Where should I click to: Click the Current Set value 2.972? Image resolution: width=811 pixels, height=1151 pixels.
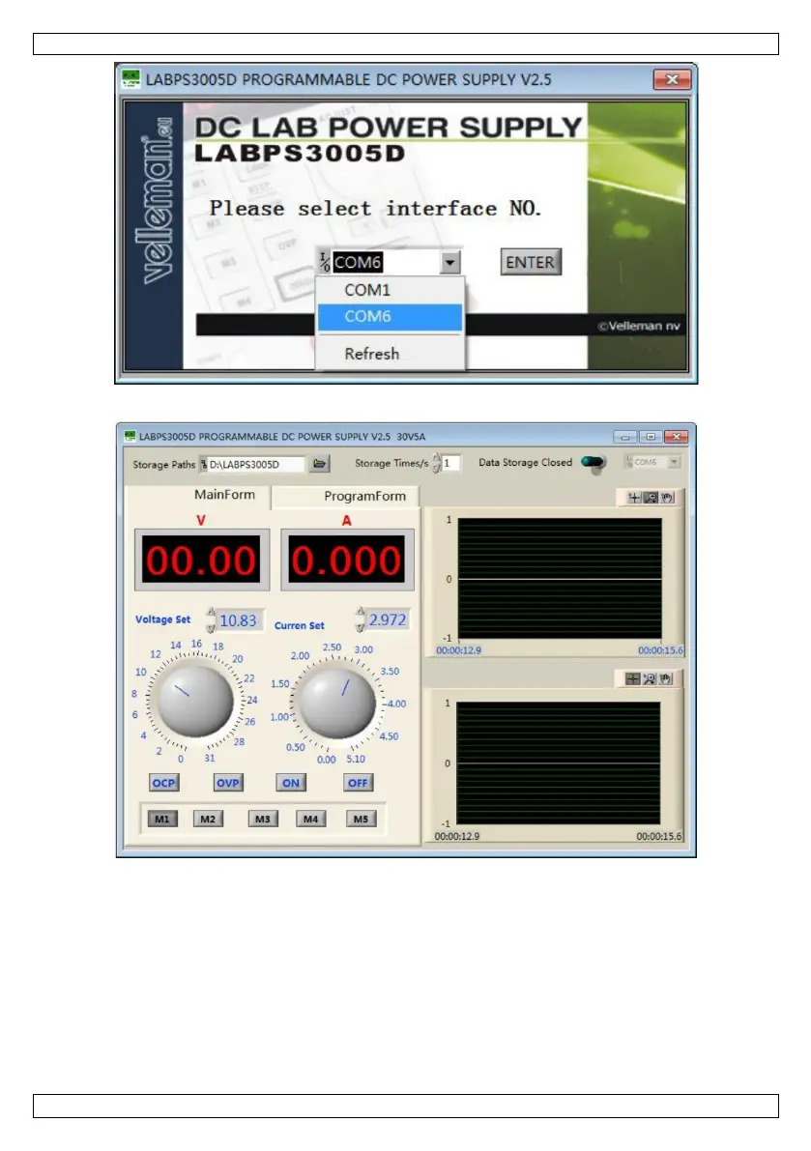[388, 619]
